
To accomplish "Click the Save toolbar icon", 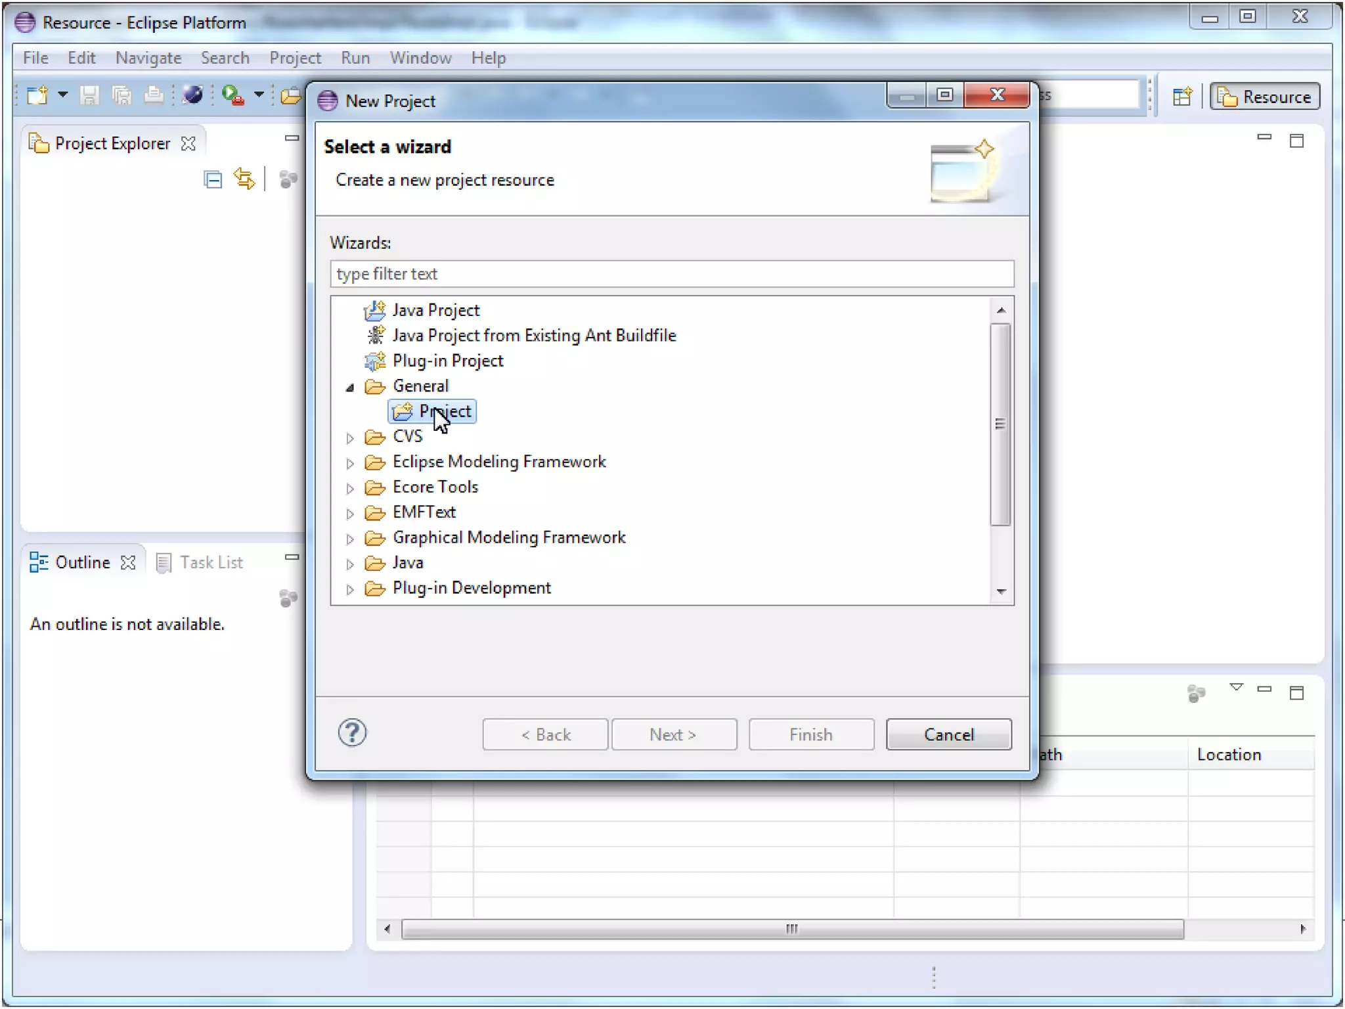I will pyautogui.click(x=89, y=96).
